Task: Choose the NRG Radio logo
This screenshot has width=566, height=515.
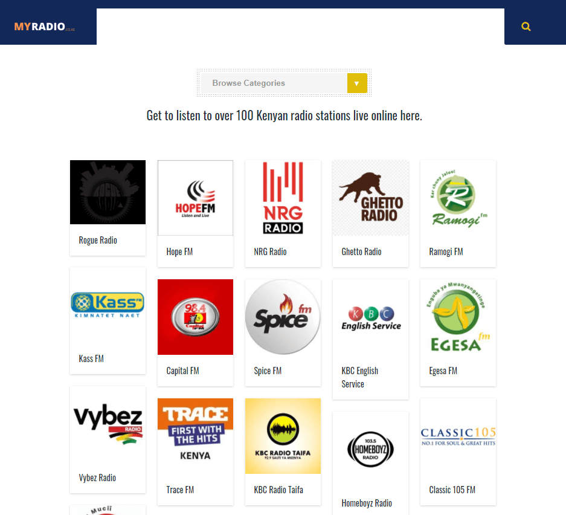Action: point(283,198)
